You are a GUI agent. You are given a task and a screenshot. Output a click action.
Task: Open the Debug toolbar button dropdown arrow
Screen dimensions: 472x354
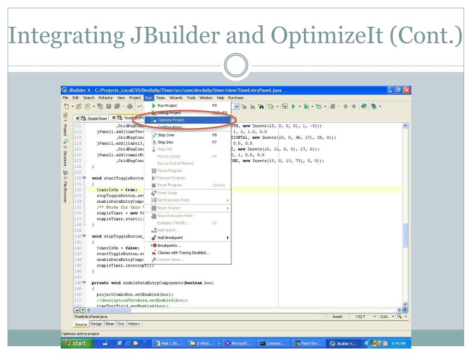coord(313,106)
